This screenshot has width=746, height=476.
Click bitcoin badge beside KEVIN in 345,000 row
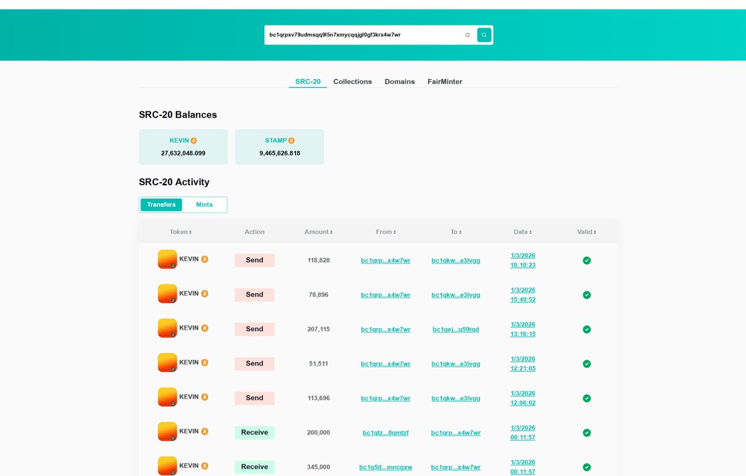pos(205,466)
